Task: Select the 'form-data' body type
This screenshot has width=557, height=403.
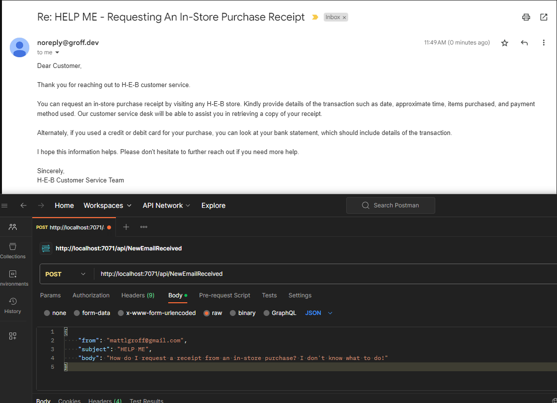Action: click(92, 313)
